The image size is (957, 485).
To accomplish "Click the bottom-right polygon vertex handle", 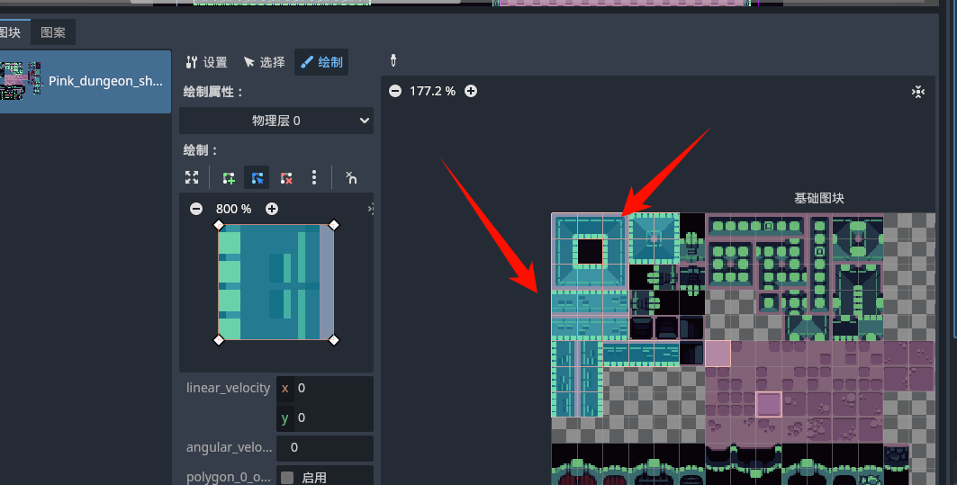I will tap(333, 340).
